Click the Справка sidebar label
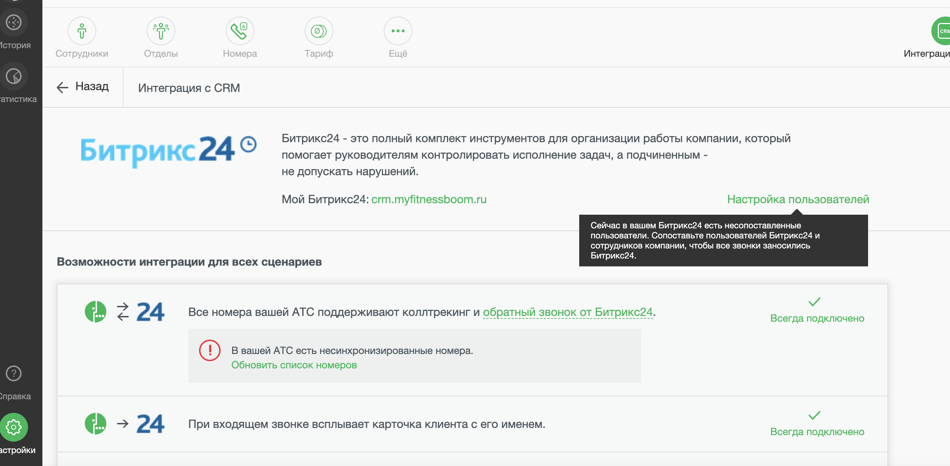 (15, 396)
